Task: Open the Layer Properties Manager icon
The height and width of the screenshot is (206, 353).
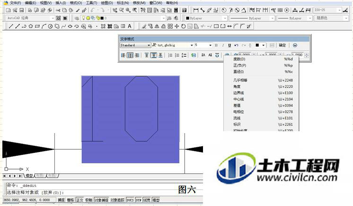Action: [x=77, y=18]
